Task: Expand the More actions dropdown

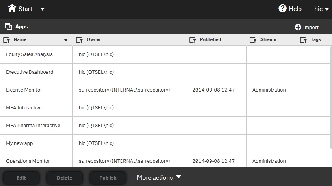Action: click(x=159, y=177)
